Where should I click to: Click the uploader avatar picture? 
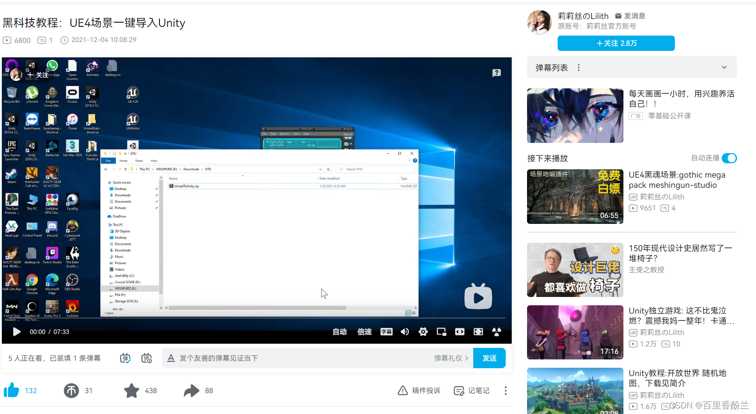coord(539,22)
